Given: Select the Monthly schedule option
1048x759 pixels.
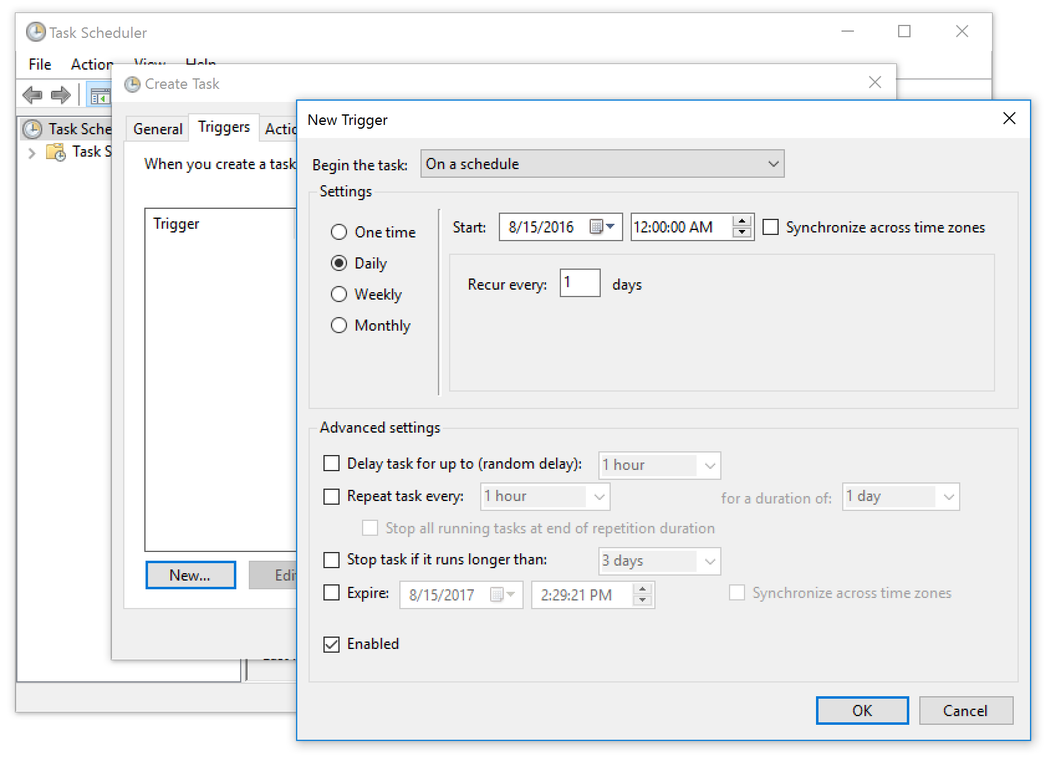Looking at the screenshot, I should (339, 325).
